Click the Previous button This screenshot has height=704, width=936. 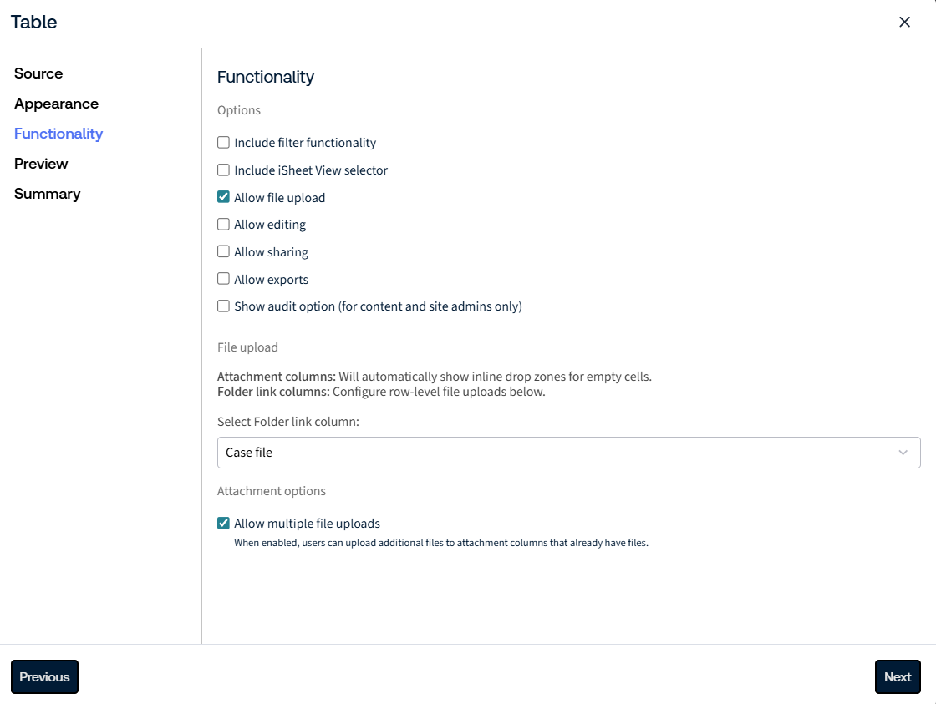tap(45, 676)
